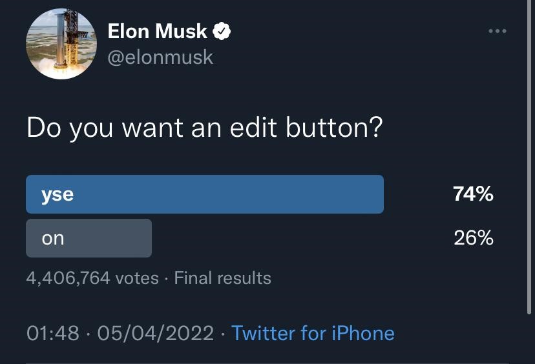Click the word 'edit' in the tweet question
The image size is (535, 364).
pos(253,127)
